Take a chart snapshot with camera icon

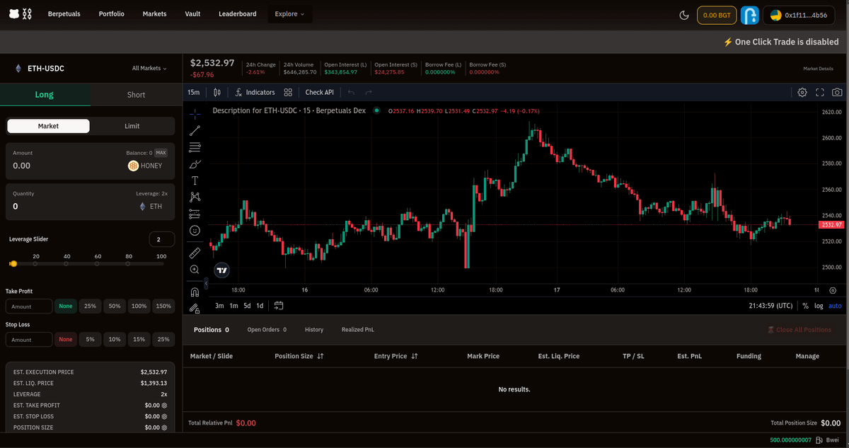(837, 92)
